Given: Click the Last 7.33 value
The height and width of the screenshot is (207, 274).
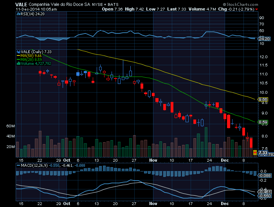Looking at the screenshot, I should [x=177, y=9].
